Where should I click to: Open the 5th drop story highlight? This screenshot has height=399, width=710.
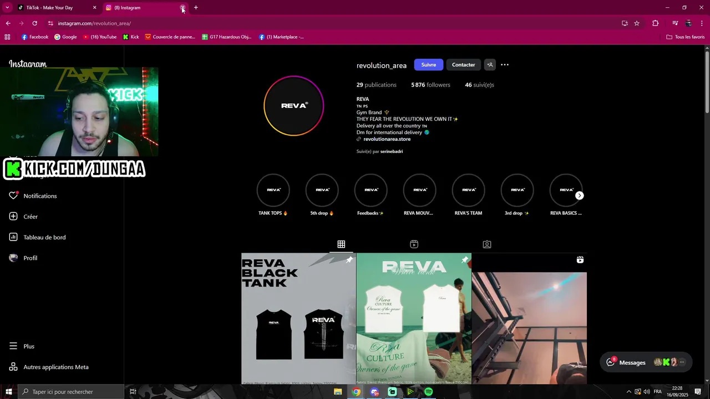point(322,195)
